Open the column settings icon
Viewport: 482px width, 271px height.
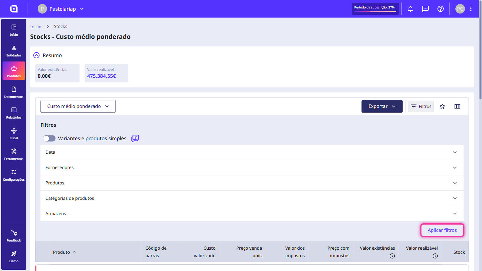(x=458, y=106)
